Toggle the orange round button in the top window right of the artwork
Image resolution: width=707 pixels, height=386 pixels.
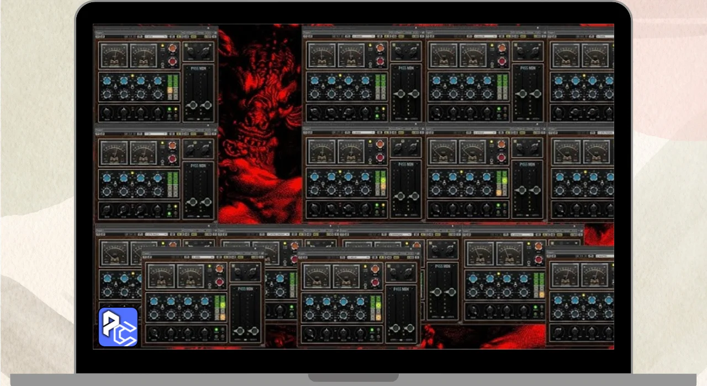tap(380, 48)
